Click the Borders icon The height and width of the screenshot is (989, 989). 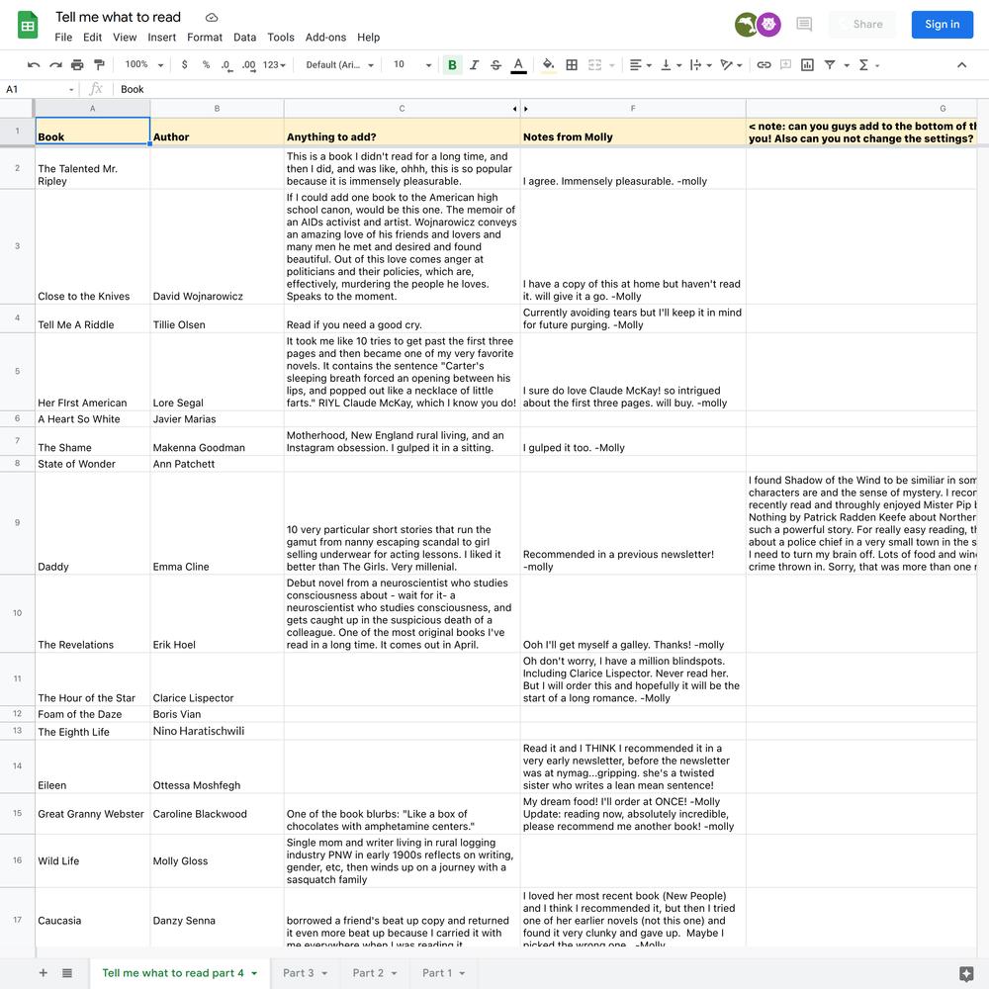click(572, 65)
